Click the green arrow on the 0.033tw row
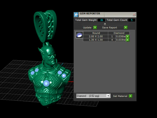 click(128, 40)
